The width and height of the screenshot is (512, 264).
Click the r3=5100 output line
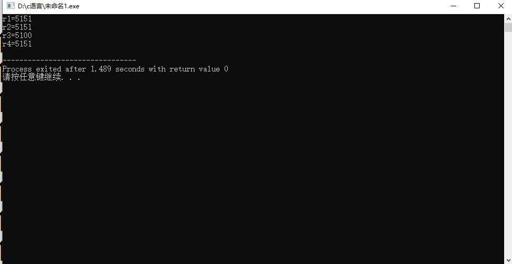click(x=17, y=35)
